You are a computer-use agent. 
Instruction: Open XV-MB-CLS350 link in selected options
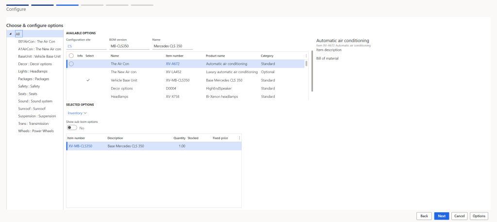click(81, 146)
